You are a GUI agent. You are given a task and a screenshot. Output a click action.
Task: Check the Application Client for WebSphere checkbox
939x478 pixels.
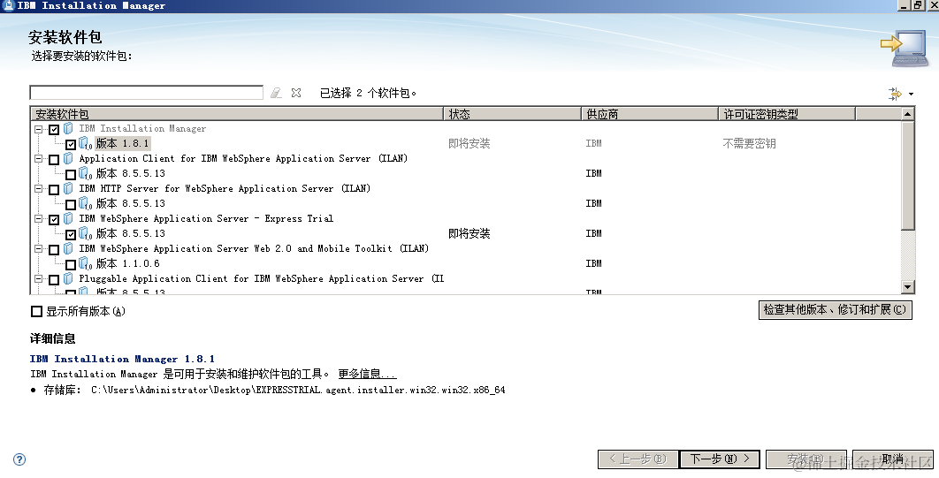pyautogui.click(x=54, y=159)
